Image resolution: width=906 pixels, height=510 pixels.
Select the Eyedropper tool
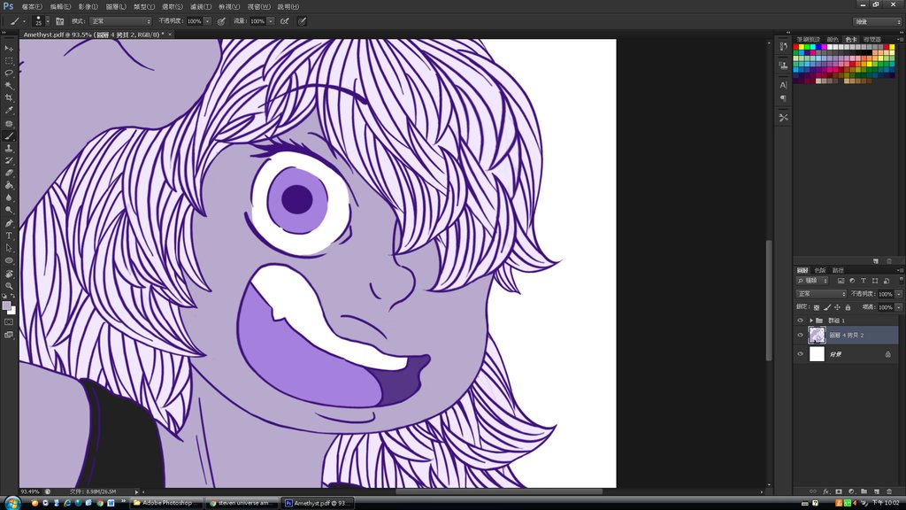[9, 111]
